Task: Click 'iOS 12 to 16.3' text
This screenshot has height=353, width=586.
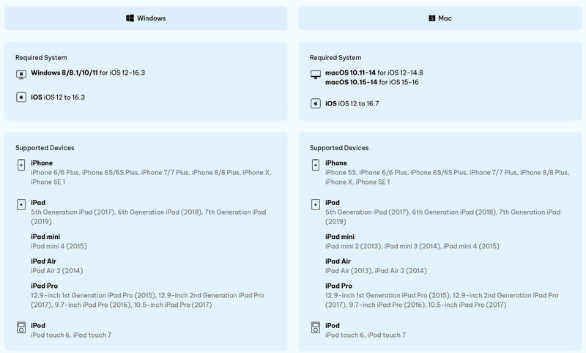Action: (x=58, y=97)
